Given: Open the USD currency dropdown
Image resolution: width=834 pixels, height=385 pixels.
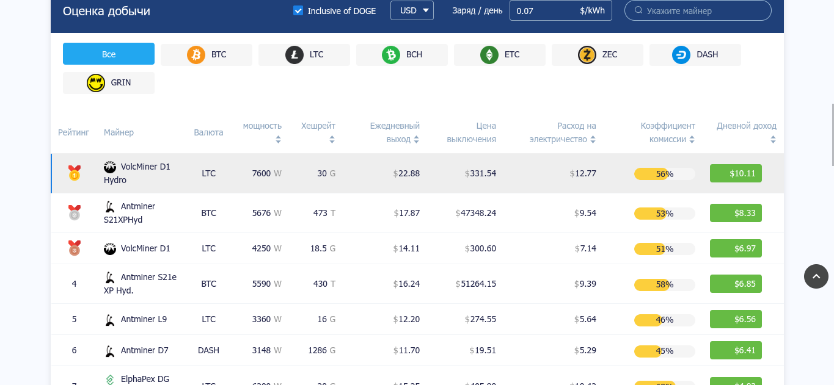Looking at the screenshot, I should (412, 10).
